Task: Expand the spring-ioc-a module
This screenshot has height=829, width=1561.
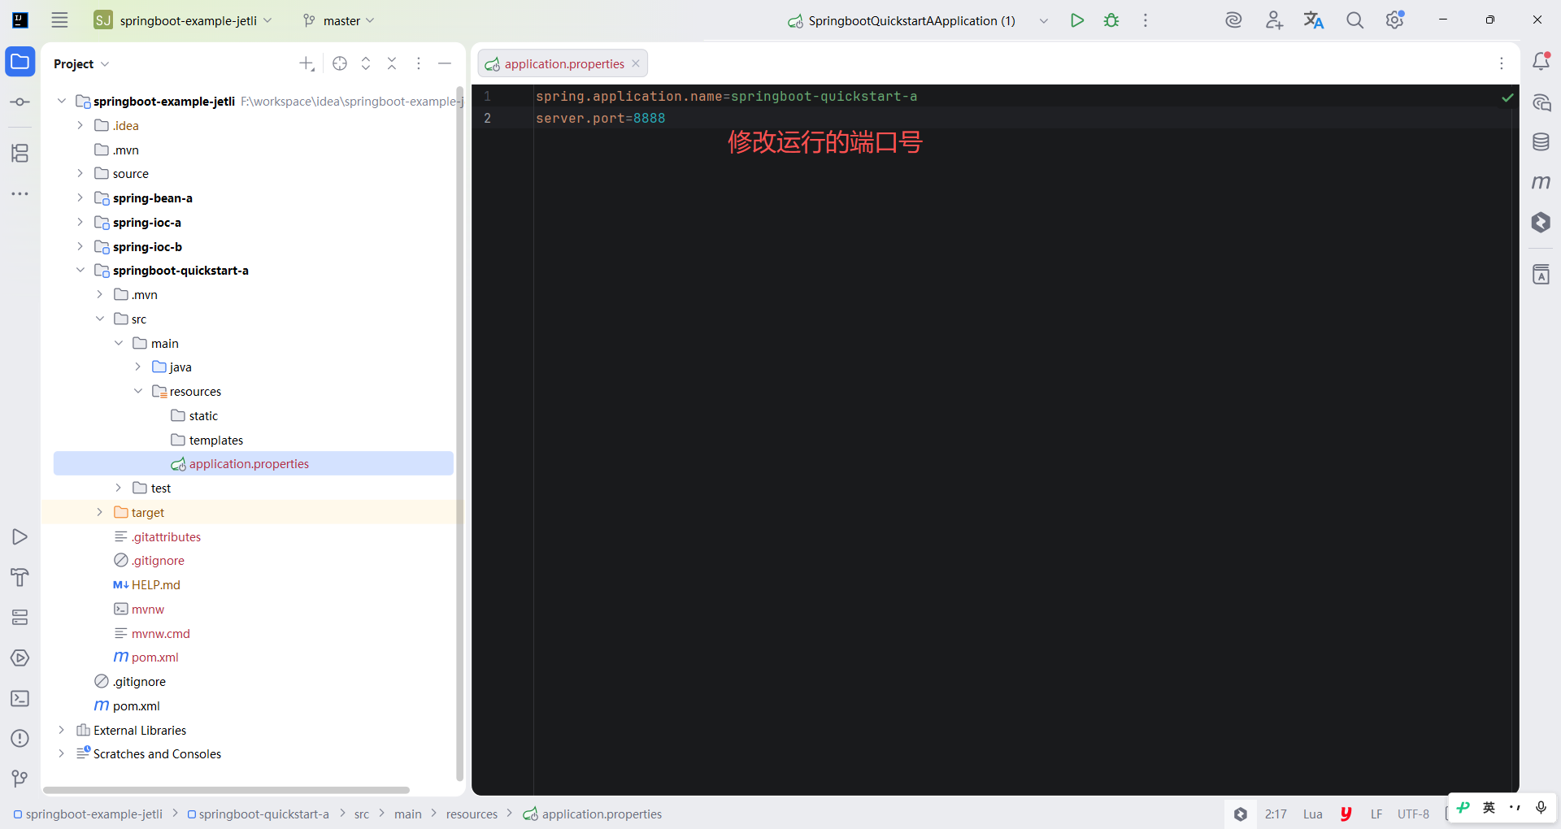Action: (x=80, y=222)
